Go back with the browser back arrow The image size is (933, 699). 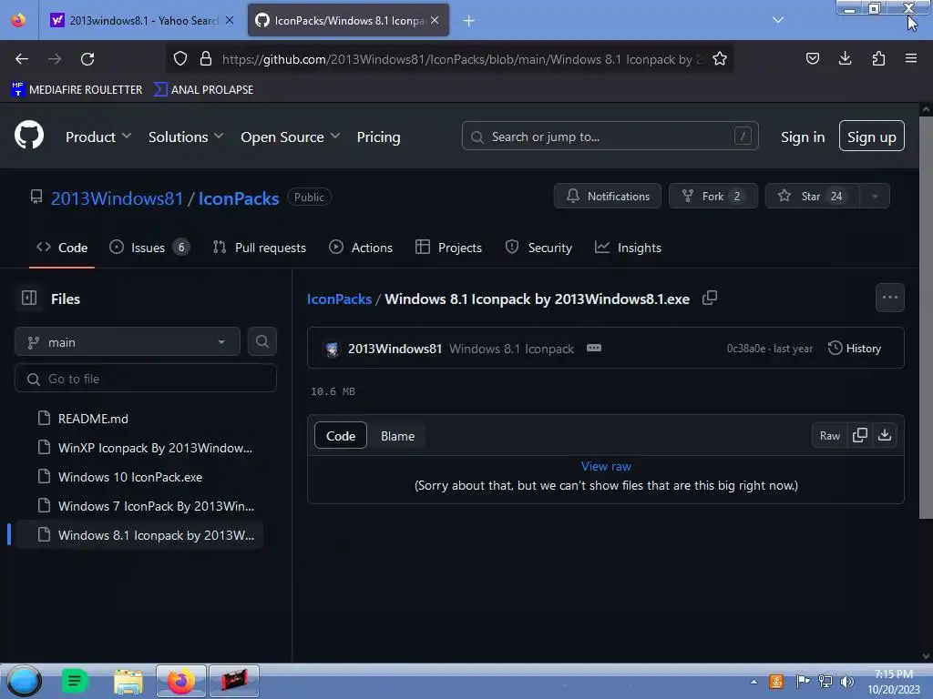[22, 59]
